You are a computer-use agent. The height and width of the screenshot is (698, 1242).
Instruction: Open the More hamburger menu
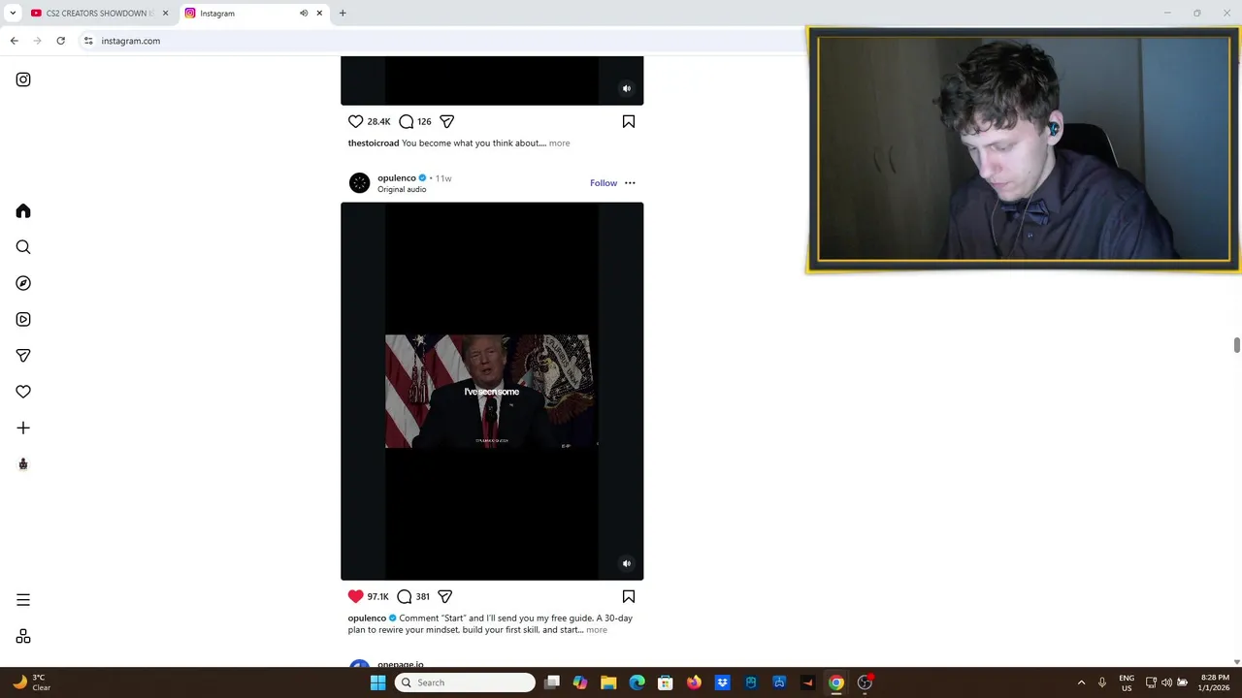tap(23, 600)
